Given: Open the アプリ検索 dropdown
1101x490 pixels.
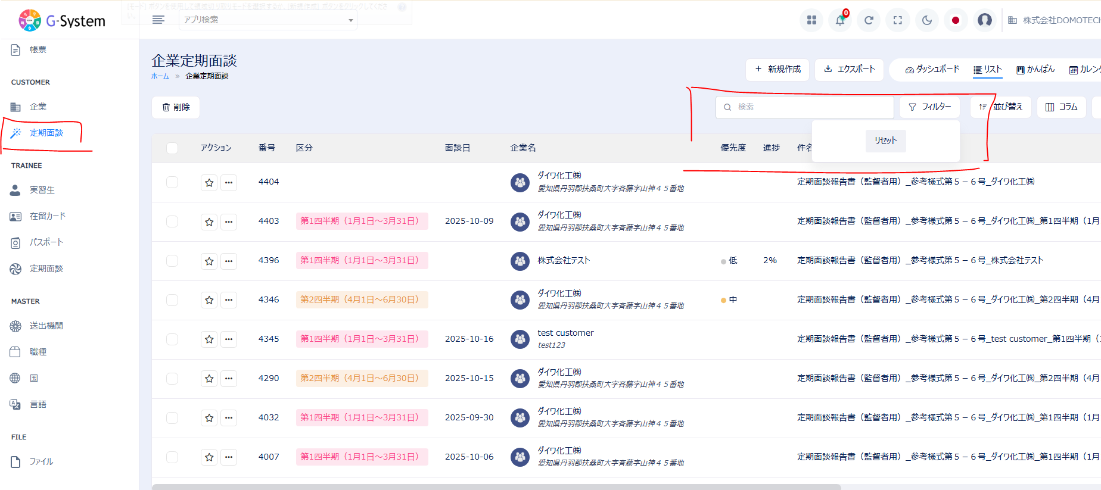Looking at the screenshot, I should click(x=268, y=20).
